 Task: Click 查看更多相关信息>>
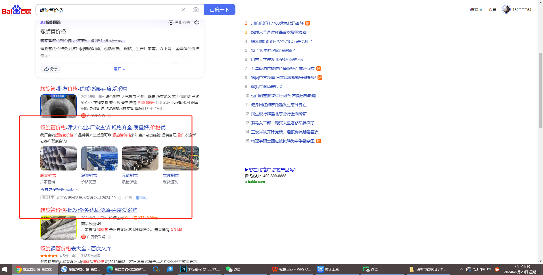pyautogui.click(x=59, y=189)
